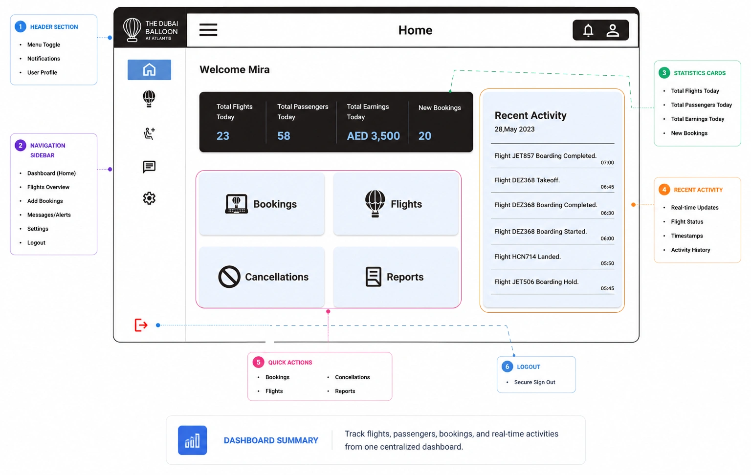Open Settings gear sidebar icon
The height and width of the screenshot is (475, 751).
149,198
